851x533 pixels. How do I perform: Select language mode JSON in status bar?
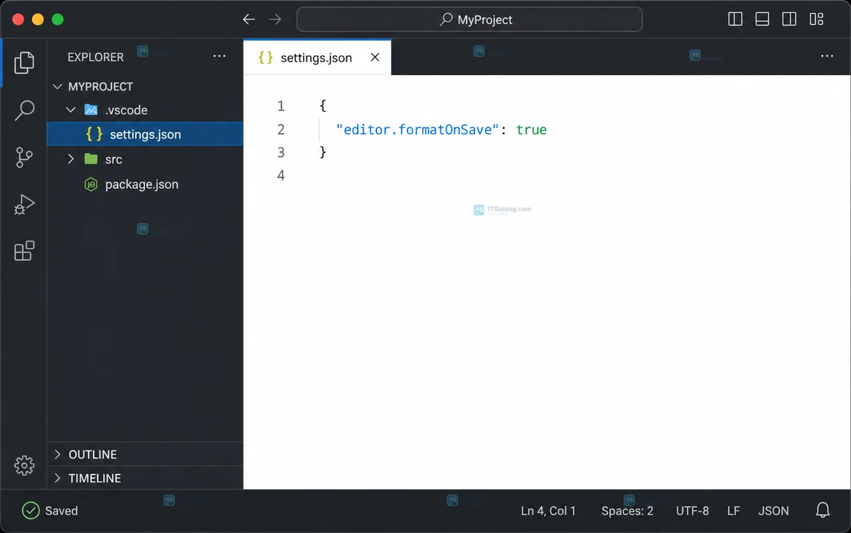[773, 511]
